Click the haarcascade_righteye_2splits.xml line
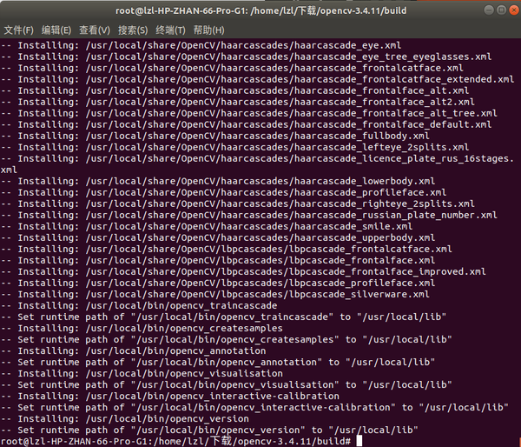Viewport: 521px width, 447px height. [238, 203]
